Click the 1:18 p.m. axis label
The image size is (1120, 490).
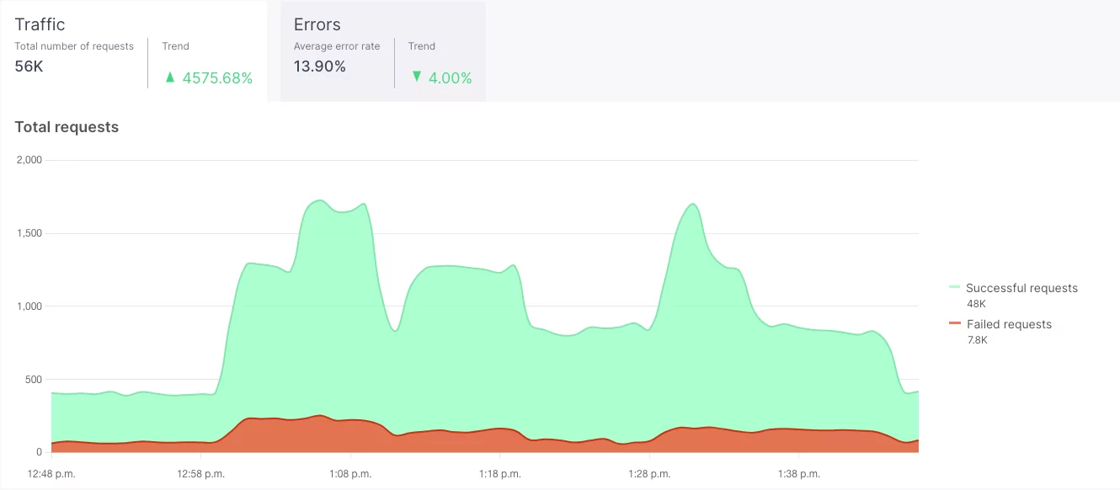[500, 474]
